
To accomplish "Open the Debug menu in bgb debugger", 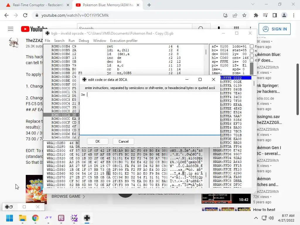I will click(x=84, y=40).
